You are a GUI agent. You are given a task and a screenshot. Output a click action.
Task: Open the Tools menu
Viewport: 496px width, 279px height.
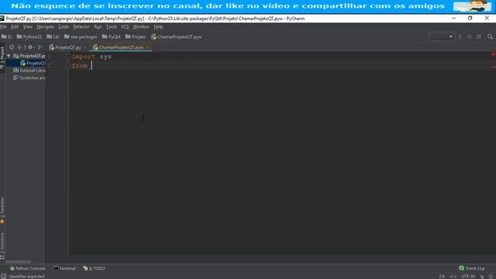pyautogui.click(x=112, y=27)
